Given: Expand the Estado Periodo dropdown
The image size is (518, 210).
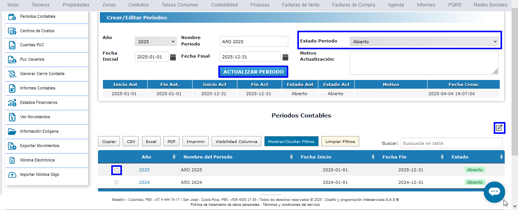Looking at the screenshot, I should click(x=424, y=42).
